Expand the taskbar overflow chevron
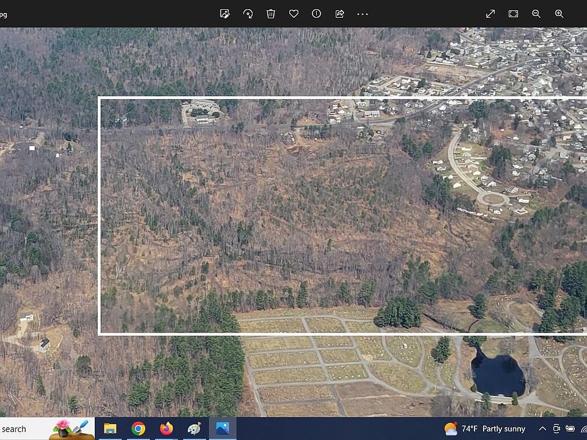 click(542, 428)
